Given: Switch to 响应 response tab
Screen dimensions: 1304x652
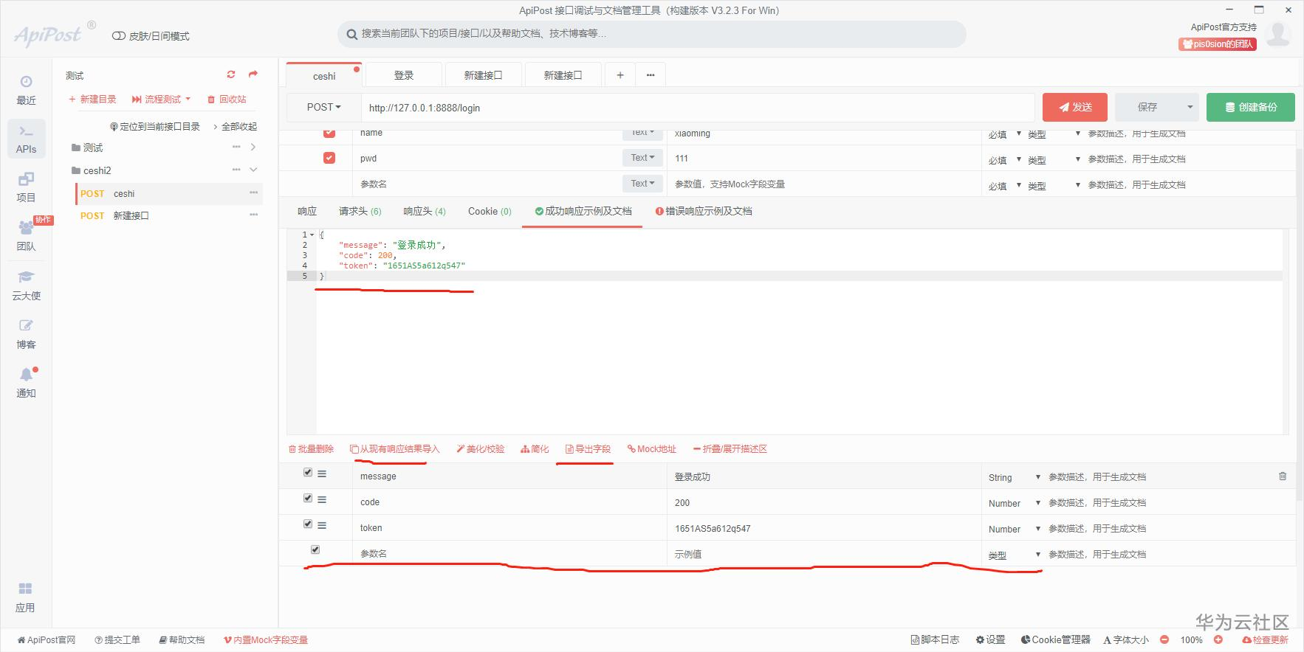Looking at the screenshot, I should tap(307, 211).
